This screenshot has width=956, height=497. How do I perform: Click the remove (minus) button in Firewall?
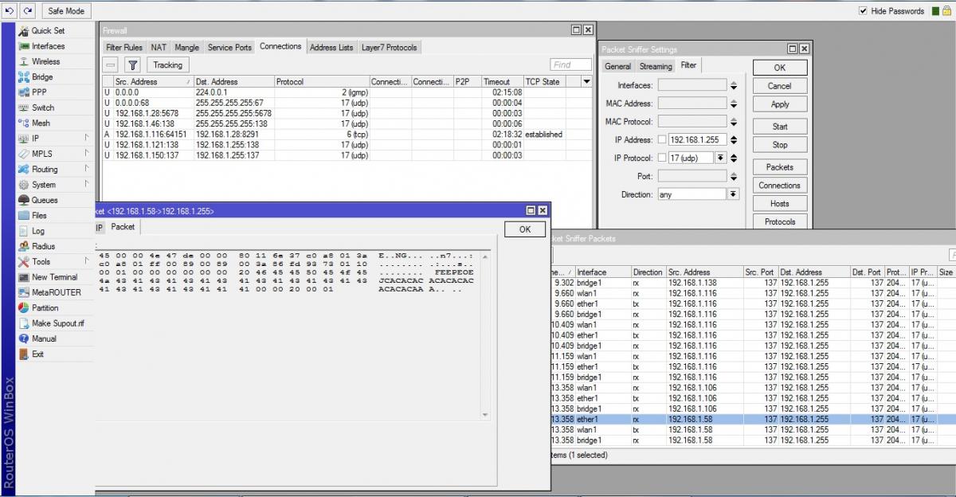[112, 65]
